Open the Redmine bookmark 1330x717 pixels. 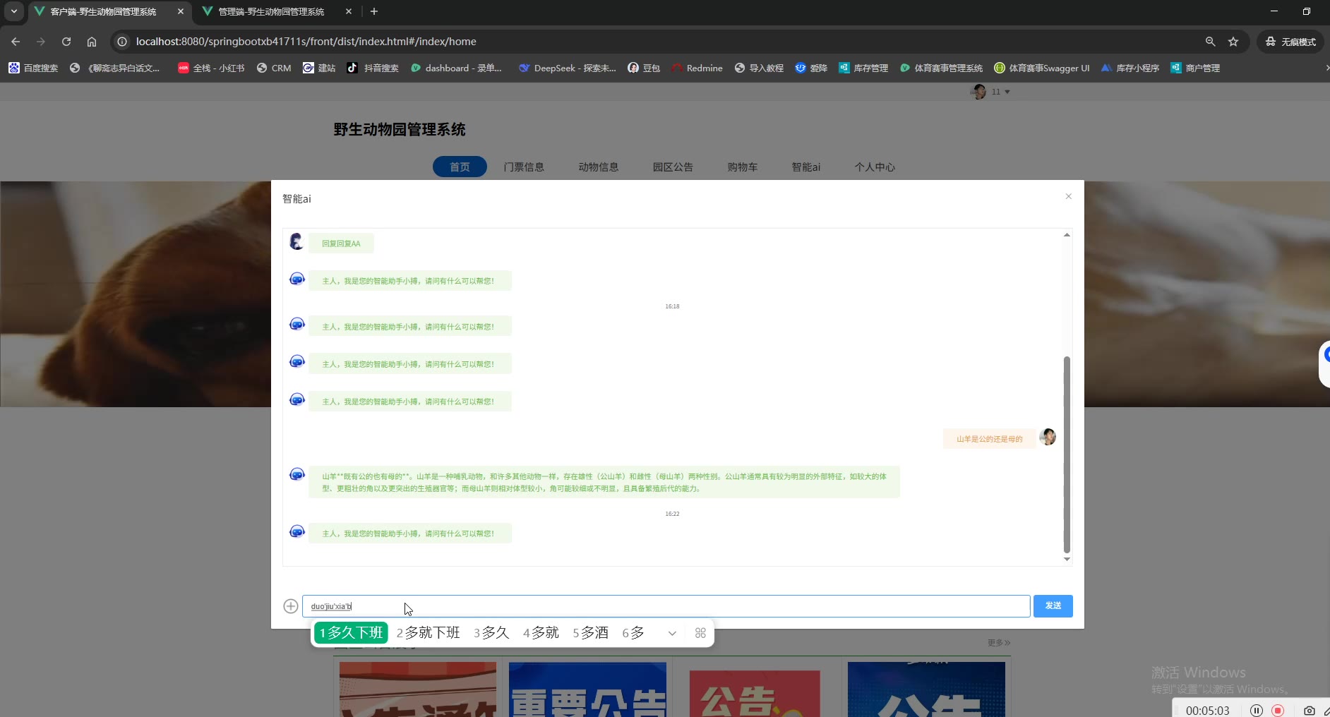(x=697, y=68)
